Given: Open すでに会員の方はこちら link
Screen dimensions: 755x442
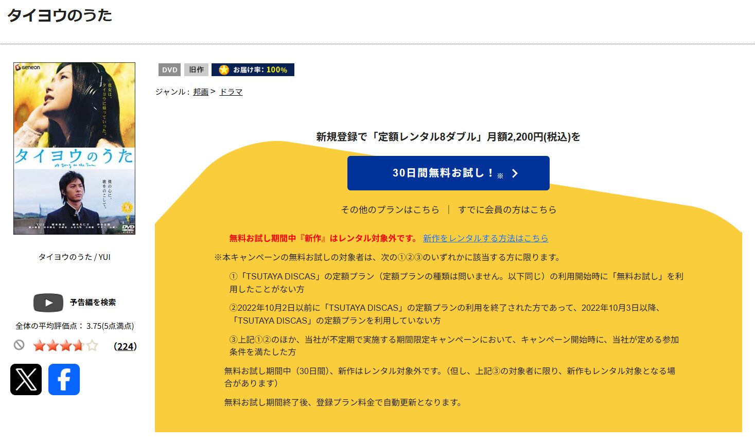Looking at the screenshot, I should coord(507,209).
